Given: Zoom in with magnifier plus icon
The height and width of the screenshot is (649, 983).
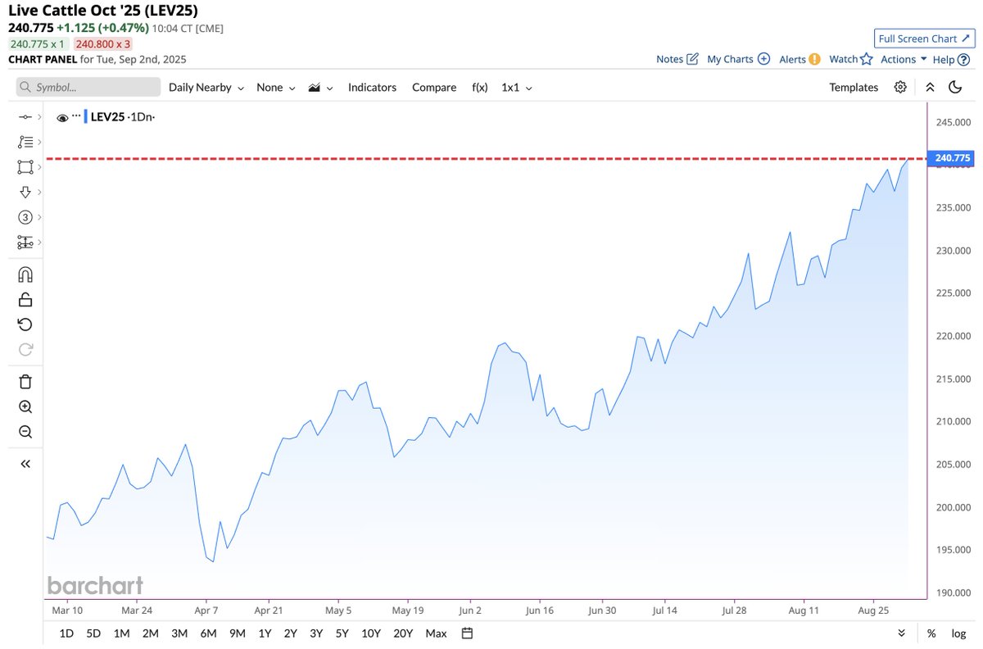Looking at the screenshot, I should pyautogui.click(x=25, y=406).
